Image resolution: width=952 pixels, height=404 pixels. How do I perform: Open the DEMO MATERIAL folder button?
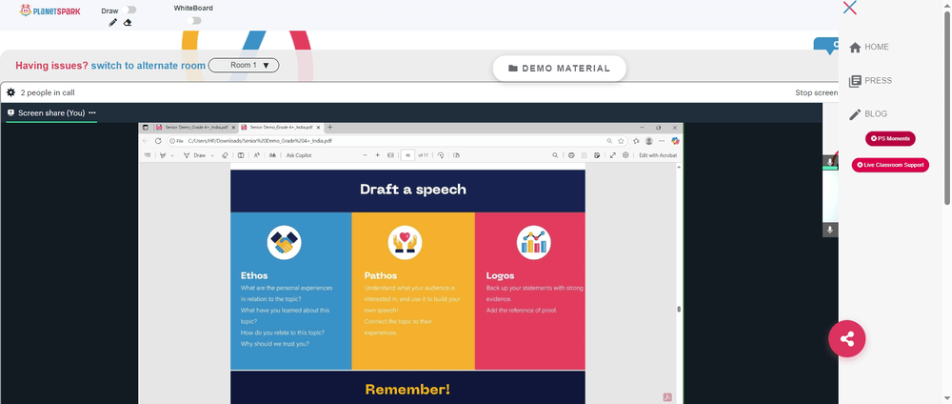[x=559, y=68]
